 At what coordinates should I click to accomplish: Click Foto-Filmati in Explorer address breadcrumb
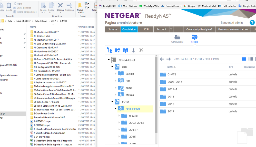41,21
